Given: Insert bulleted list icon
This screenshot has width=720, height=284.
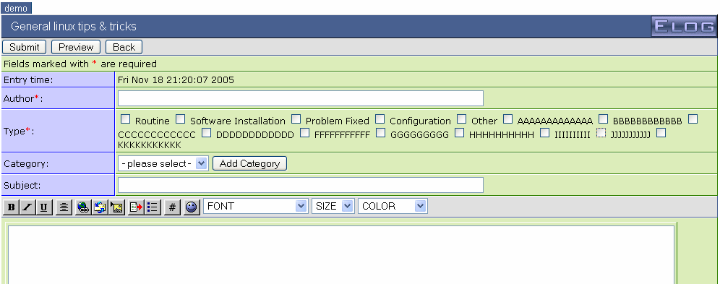Looking at the screenshot, I should (153, 207).
